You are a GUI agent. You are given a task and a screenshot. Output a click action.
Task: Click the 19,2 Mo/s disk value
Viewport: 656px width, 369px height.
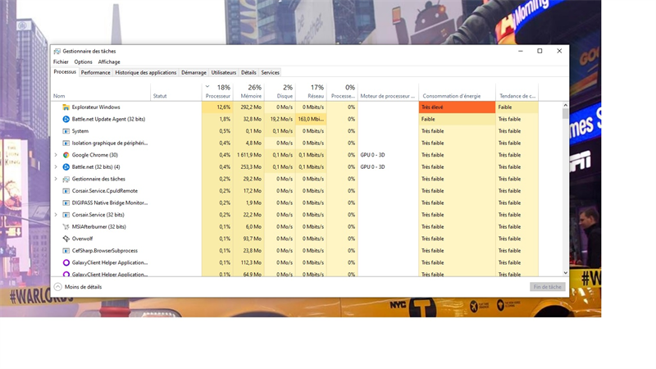(281, 119)
